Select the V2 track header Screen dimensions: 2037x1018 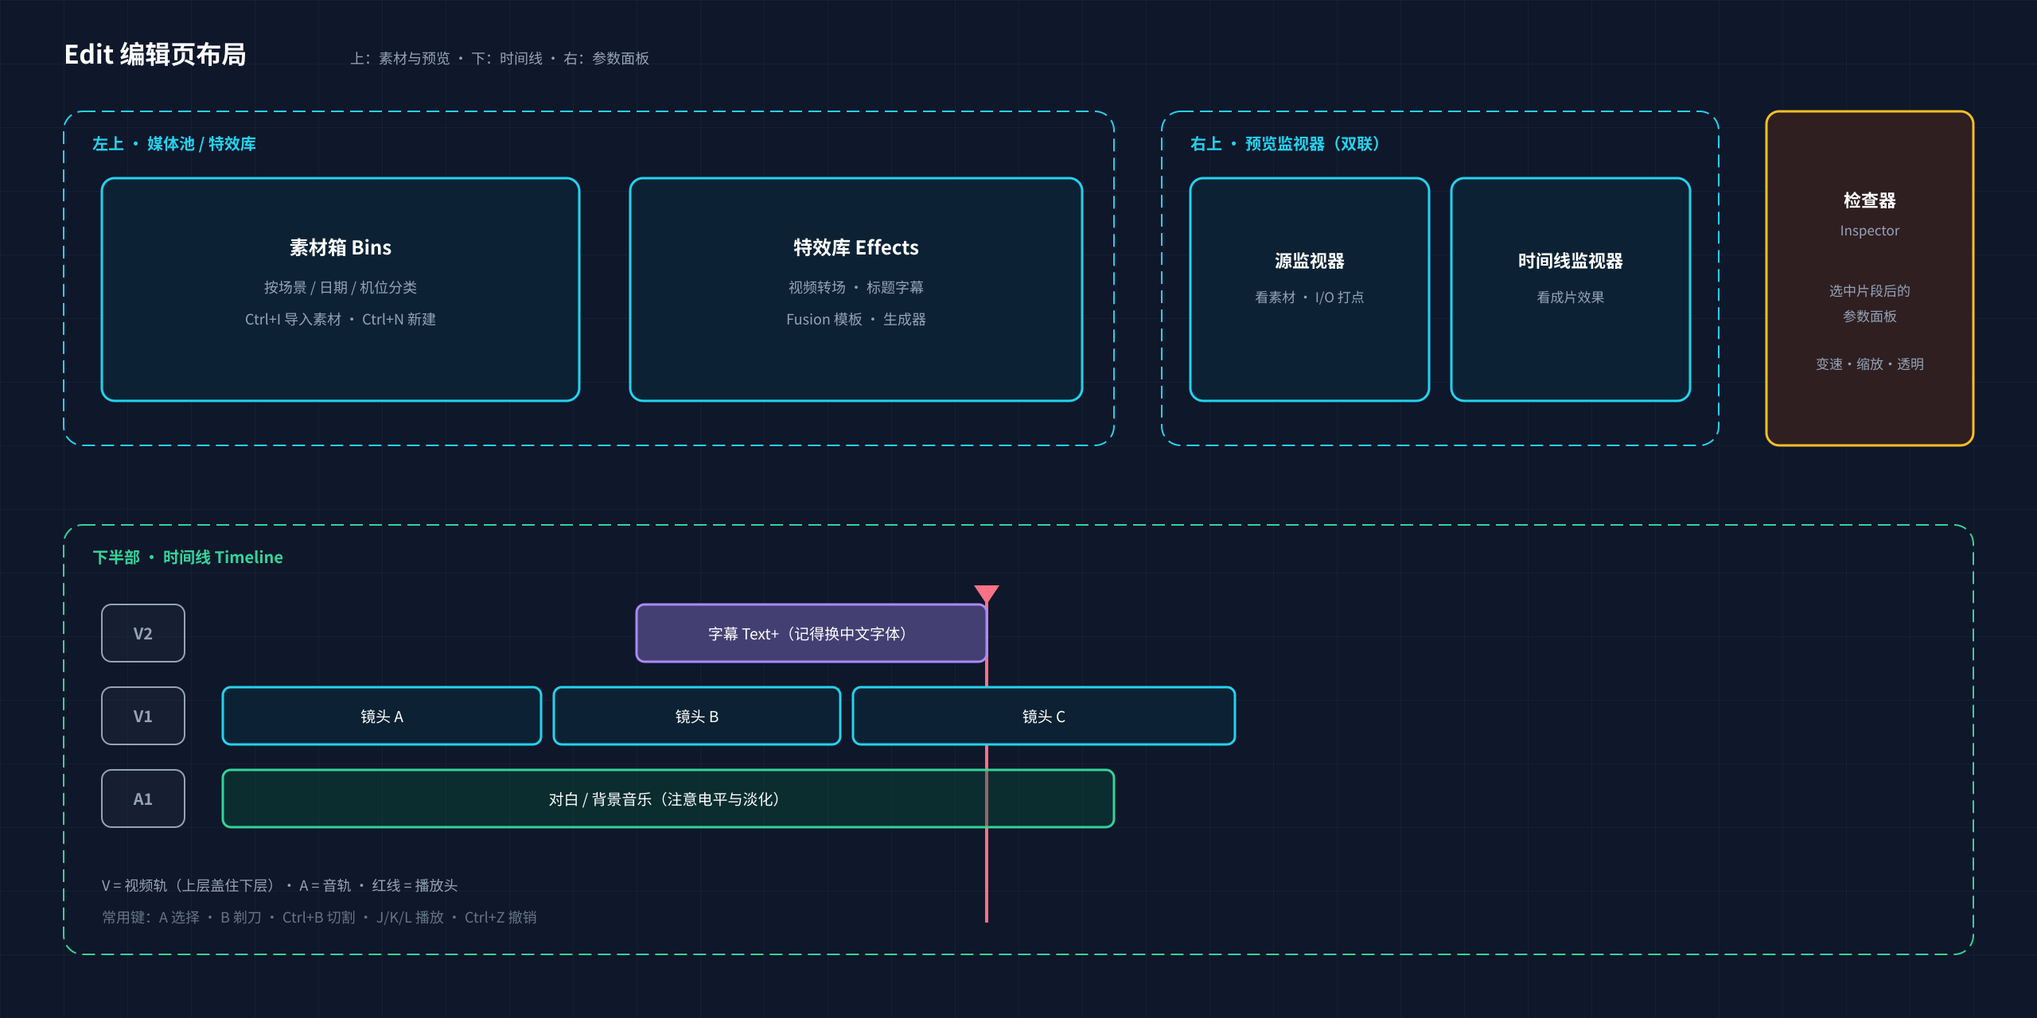click(143, 633)
